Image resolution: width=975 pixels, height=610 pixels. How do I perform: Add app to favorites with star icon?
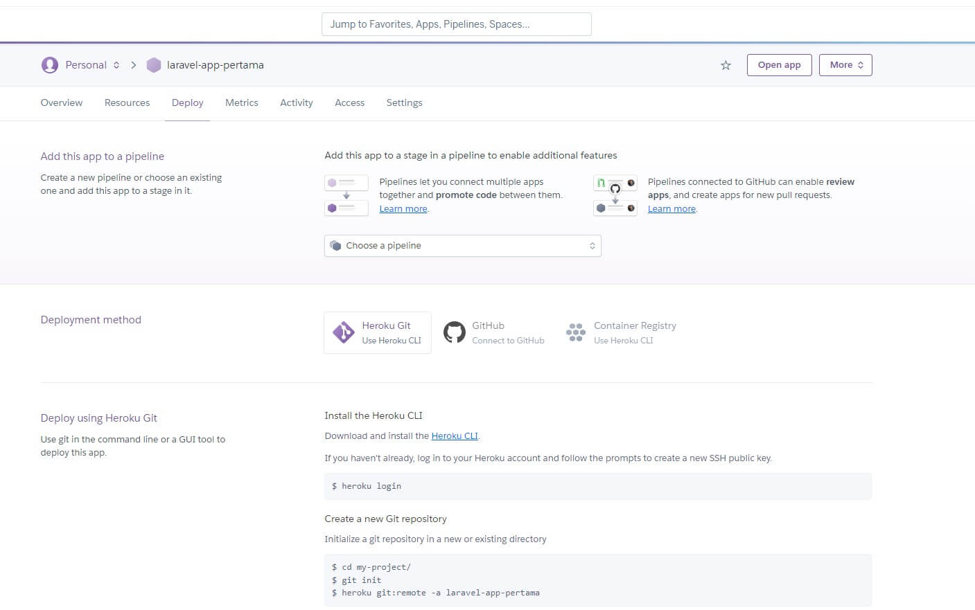726,65
